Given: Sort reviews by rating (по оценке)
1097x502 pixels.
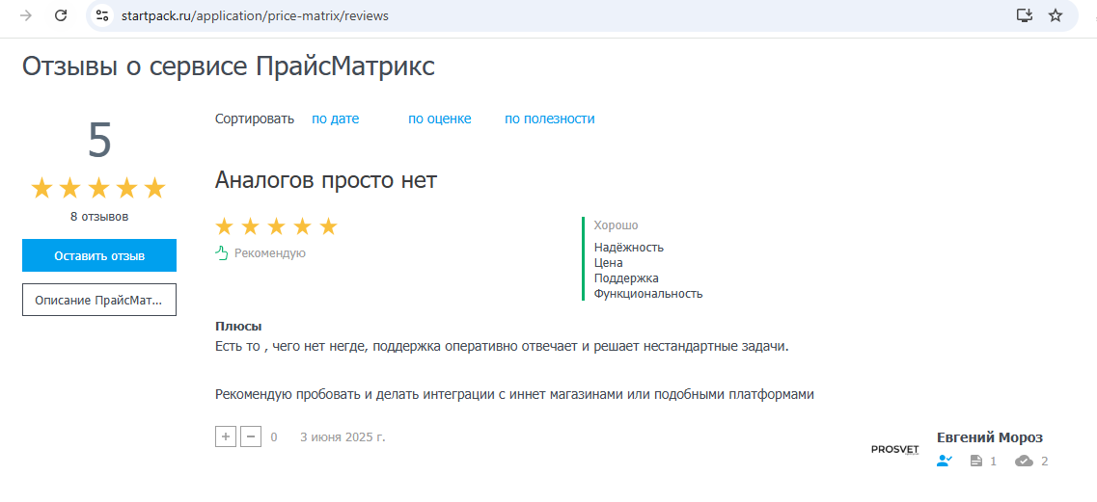Looking at the screenshot, I should (x=439, y=119).
